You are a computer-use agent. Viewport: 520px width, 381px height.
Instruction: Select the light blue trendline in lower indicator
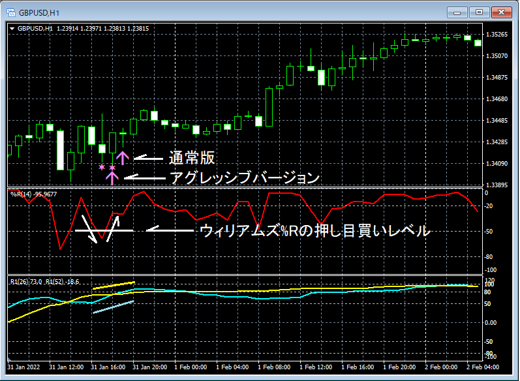click(x=114, y=307)
